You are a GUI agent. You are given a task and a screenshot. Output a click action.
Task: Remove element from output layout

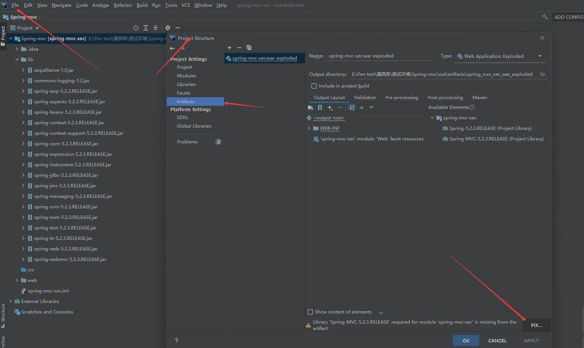point(340,108)
